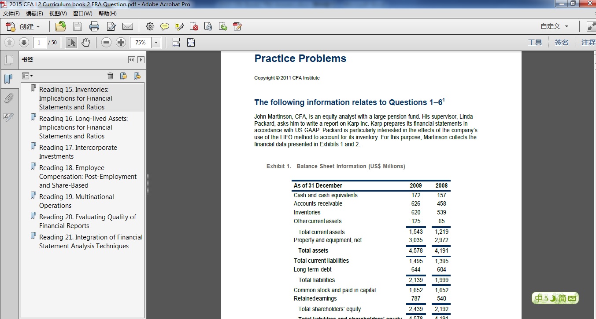Viewport: 596px width, 319px height.
Task: Click the page number input field
Action: (39, 43)
